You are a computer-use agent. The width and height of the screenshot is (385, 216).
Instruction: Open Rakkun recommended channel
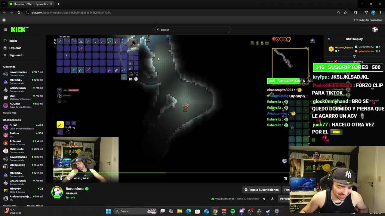pyautogui.click(x=23, y=135)
